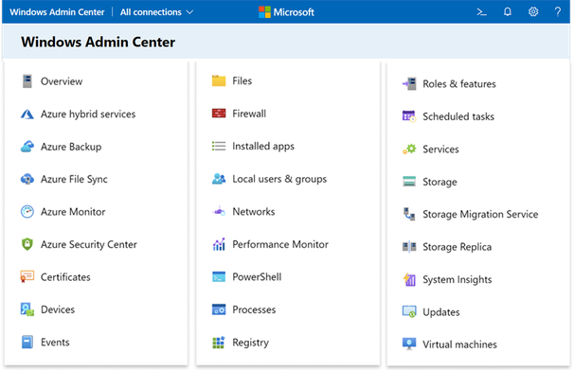Open the Installed apps label

[x=263, y=147]
